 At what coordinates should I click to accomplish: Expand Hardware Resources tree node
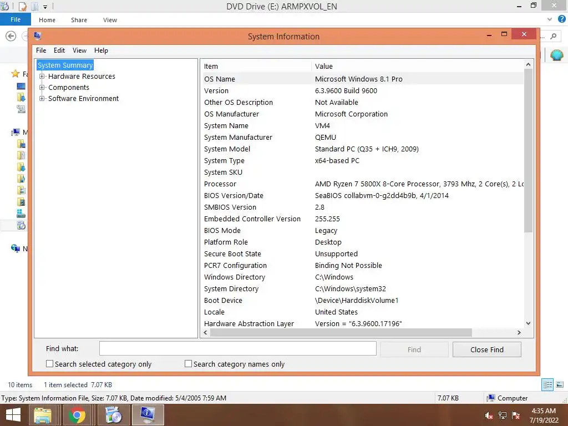coord(42,77)
